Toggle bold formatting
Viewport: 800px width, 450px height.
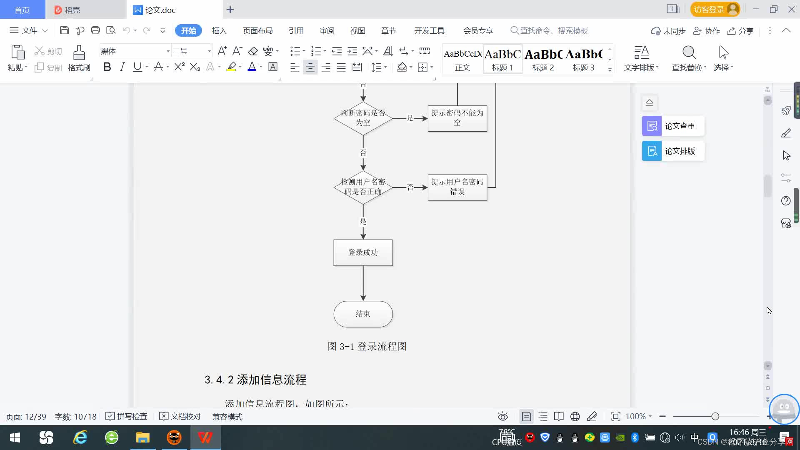click(107, 67)
